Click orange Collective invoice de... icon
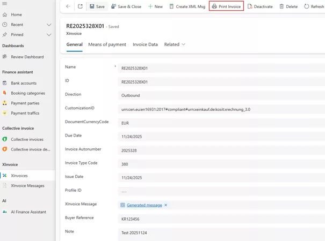Screen dimensions: 325x241 [4, 149]
